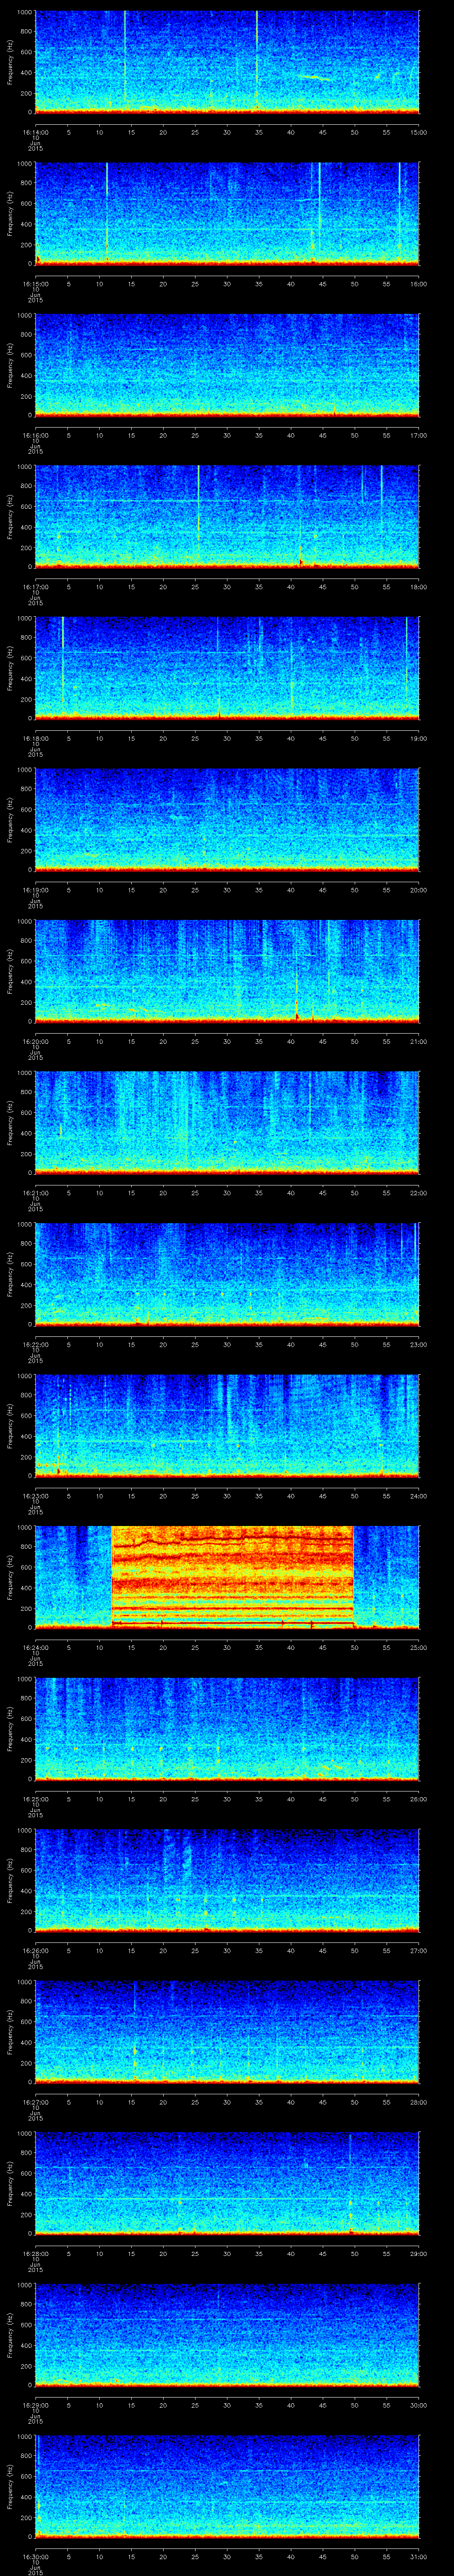The height and width of the screenshot is (2576, 454).
Task: Click the "16:21:00" time axis label
Action: coord(36,1192)
